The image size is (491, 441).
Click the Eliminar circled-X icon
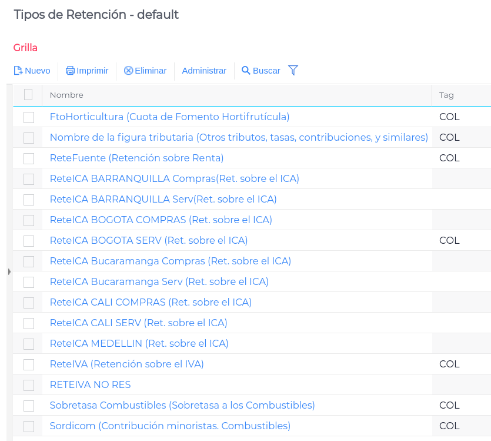pyautogui.click(x=128, y=71)
